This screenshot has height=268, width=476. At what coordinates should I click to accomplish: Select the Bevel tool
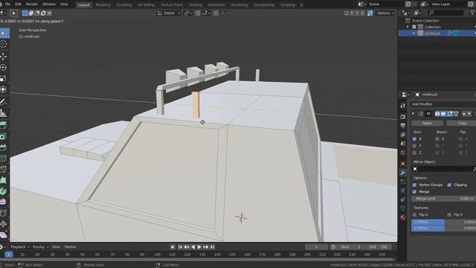pyautogui.click(x=4, y=147)
